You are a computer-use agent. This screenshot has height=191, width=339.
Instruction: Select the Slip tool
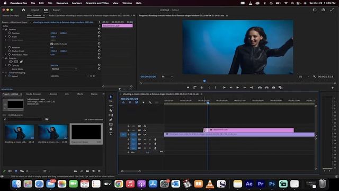point(111,115)
